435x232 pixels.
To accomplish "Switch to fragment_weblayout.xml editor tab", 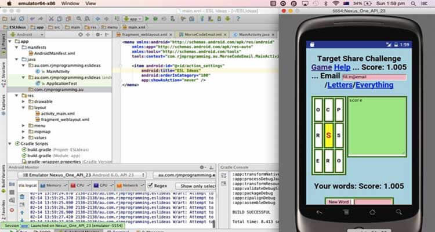I will (x=144, y=35).
